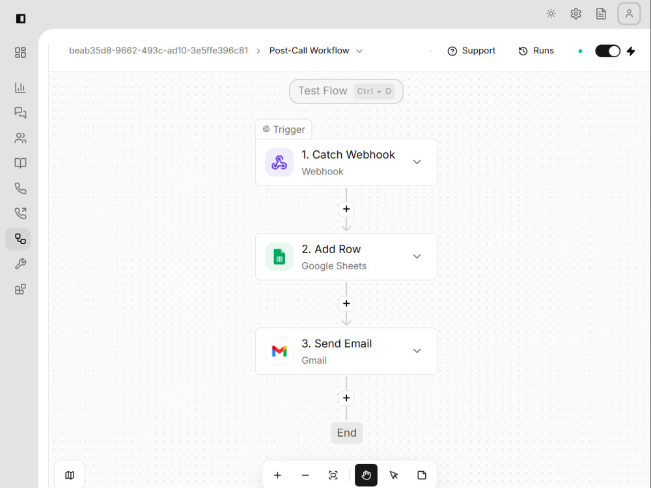Open the tools wrench icon
Viewport: 651px width, 488px height.
tap(20, 264)
